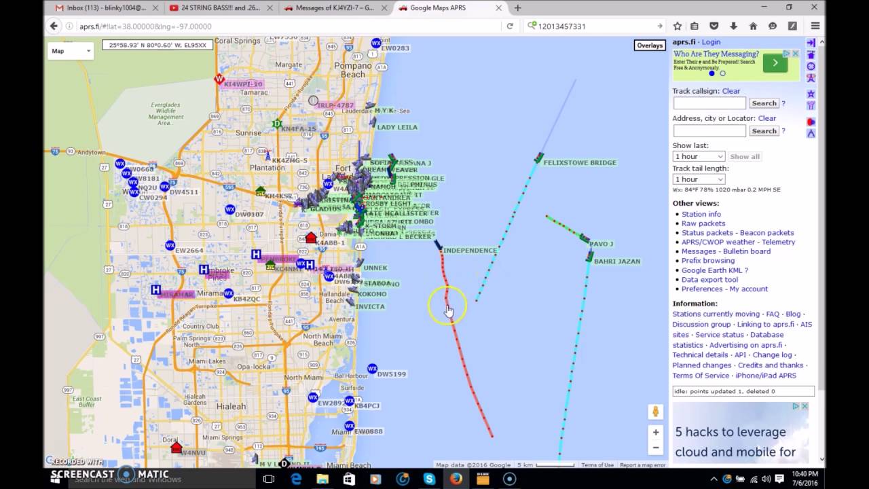Open Windows Task View button
Screen dimensions: 869x489
point(269,479)
